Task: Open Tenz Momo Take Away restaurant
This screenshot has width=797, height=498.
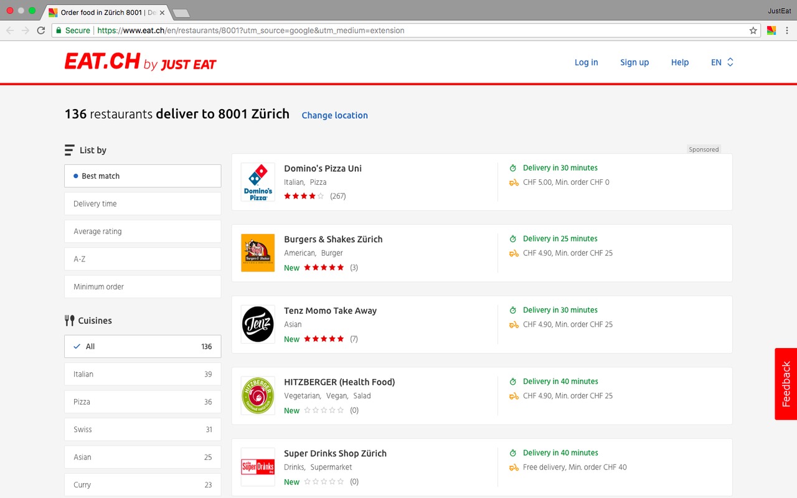Action: coord(330,311)
